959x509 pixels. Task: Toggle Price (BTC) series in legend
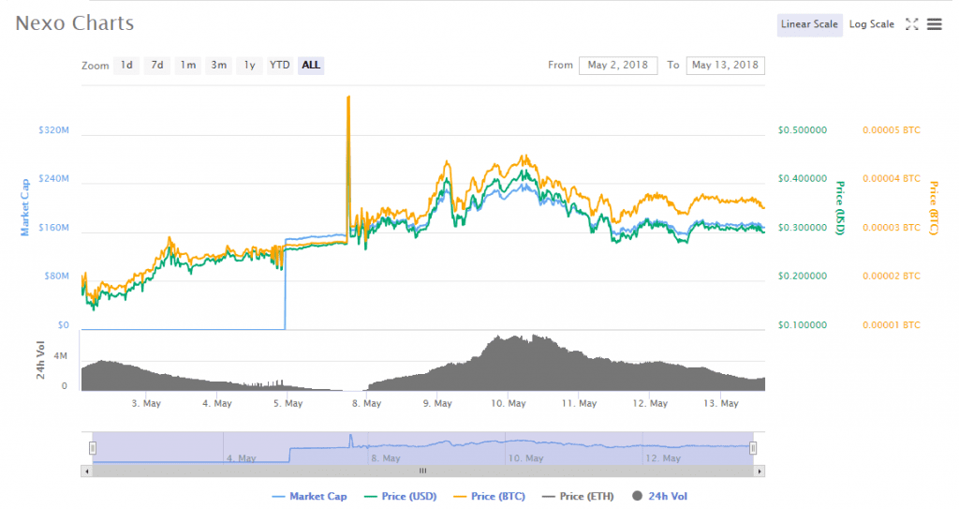pyautogui.click(x=489, y=496)
